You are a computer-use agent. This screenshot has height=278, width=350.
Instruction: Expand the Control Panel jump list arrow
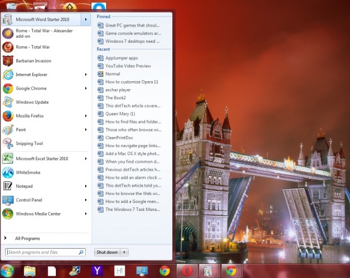tap(86, 200)
